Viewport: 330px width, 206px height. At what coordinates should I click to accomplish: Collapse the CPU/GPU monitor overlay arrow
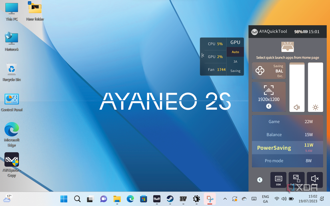pyautogui.click(x=203, y=55)
